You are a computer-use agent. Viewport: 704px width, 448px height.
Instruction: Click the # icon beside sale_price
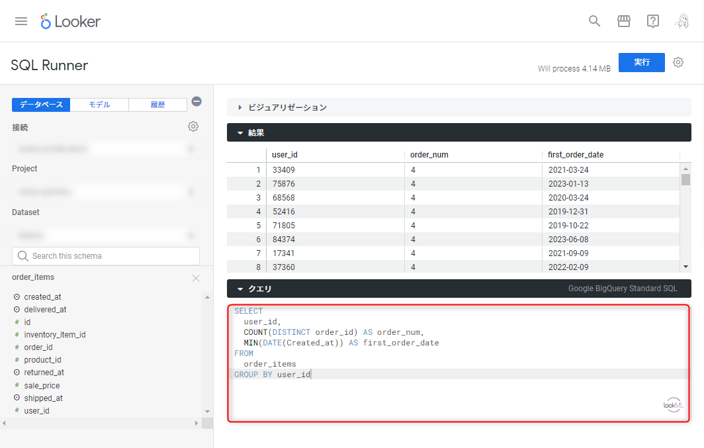16,385
